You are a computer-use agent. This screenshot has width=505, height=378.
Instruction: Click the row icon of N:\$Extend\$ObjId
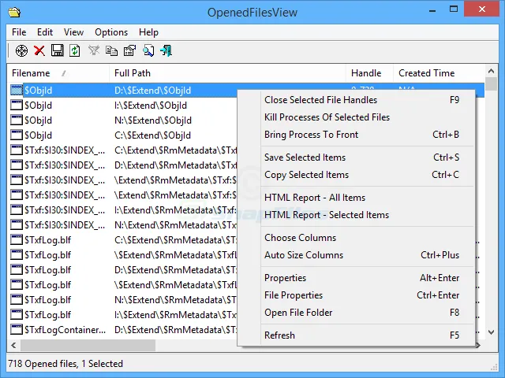pyautogui.click(x=17, y=120)
